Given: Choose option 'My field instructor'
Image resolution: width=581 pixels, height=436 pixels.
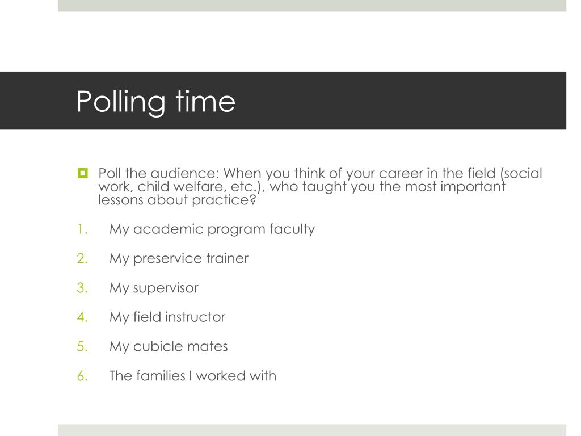Looking at the screenshot, I should 167,317.
